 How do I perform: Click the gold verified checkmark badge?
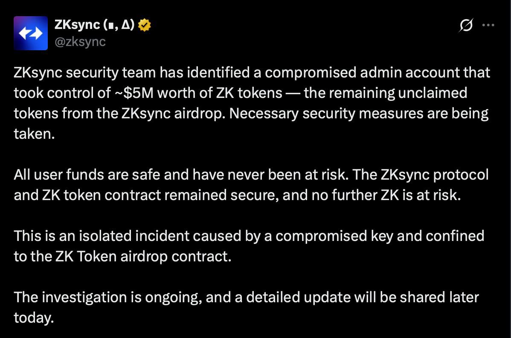[145, 25]
